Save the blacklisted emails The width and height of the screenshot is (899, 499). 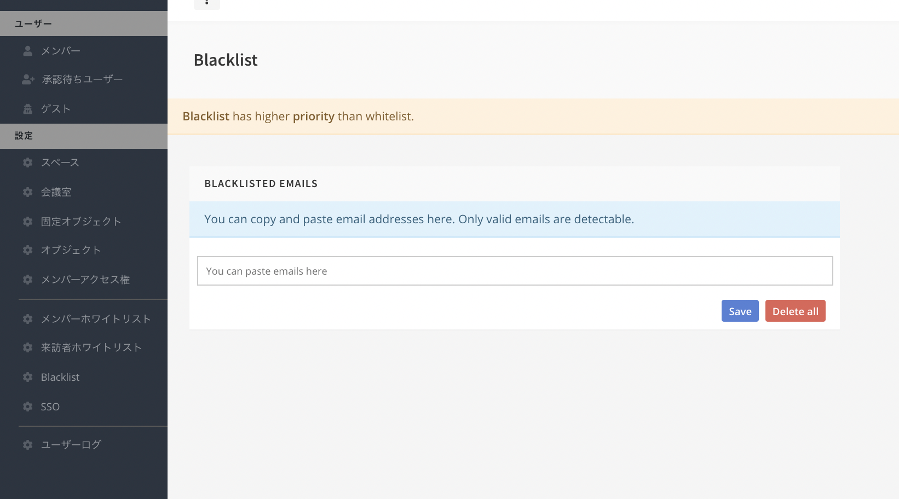tap(740, 311)
